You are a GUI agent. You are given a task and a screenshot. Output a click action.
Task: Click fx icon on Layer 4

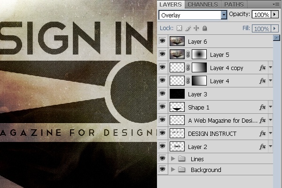click(263, 81)
